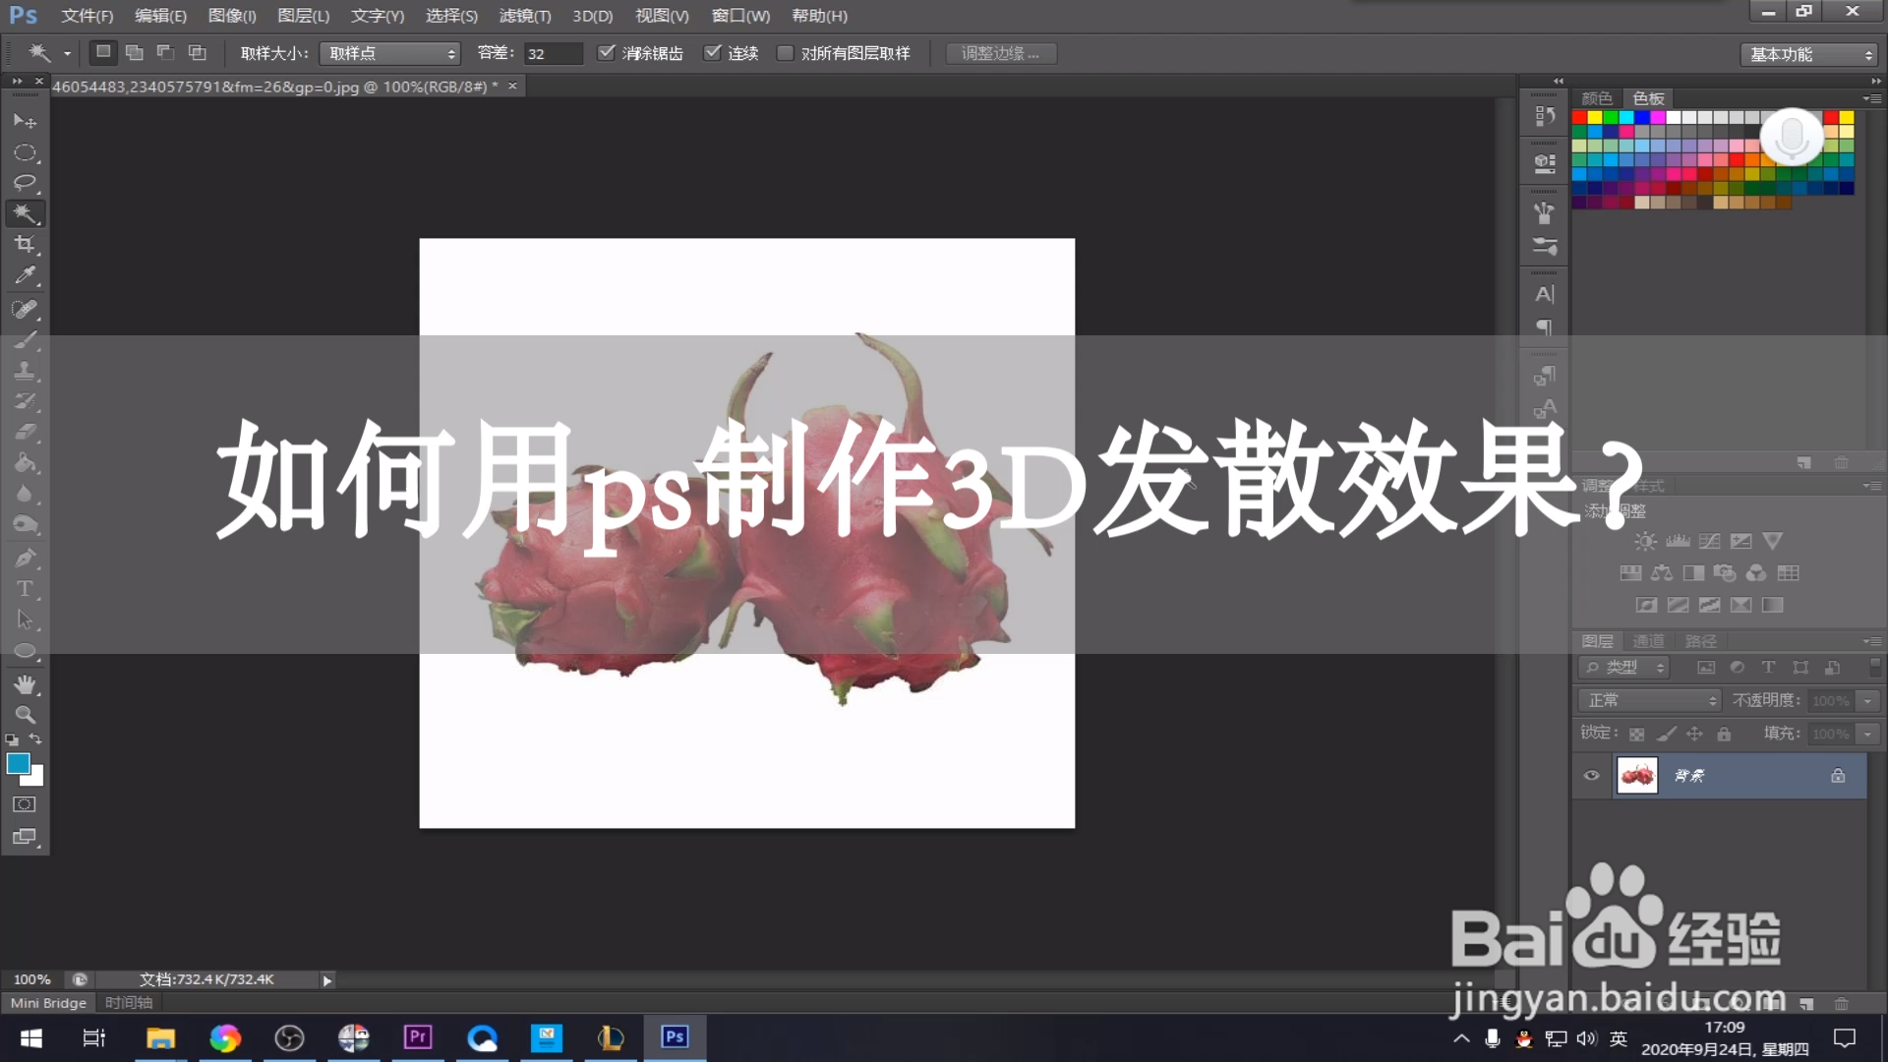Select the Spot Healing Brush tool
The height and width of the screenshot is (1062, 1888).
(x=25, y=309)
